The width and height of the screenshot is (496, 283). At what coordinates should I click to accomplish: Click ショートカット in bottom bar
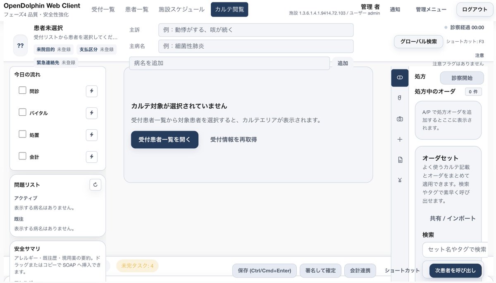[x=402, y=271]
